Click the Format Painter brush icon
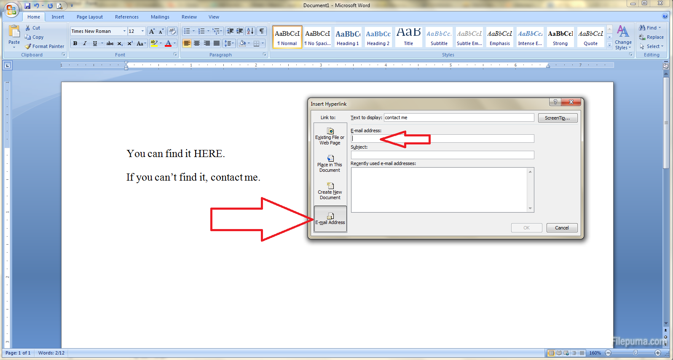 coord(28,46)
